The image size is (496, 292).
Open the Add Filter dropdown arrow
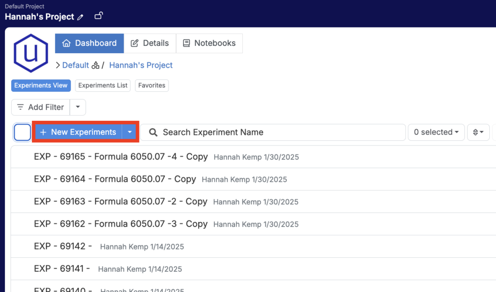pyautogui.click(x=77, y=107)
